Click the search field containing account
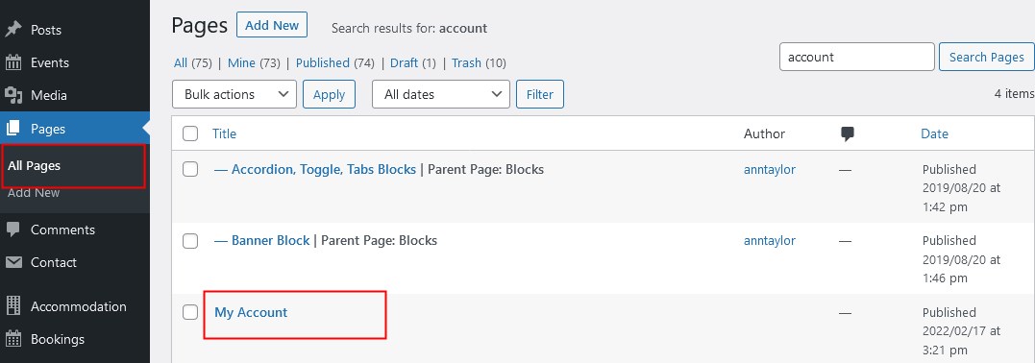Image resolution: width=1035 pixels, height=363 pixels. click(x=857, y=58)
